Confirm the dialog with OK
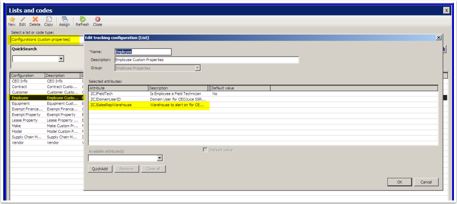Screen dimensions: 457x204 coord(400,182)
